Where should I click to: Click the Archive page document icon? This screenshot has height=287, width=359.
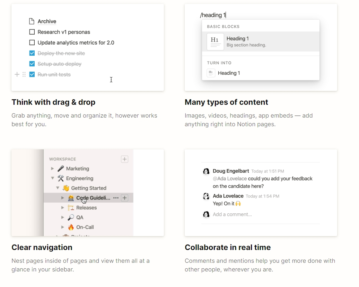coord(31,21)
